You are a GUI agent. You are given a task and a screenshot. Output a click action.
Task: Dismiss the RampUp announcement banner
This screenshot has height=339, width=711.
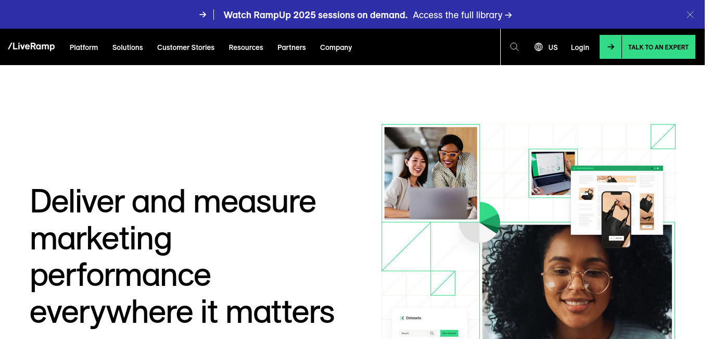[x=690, y=15]
